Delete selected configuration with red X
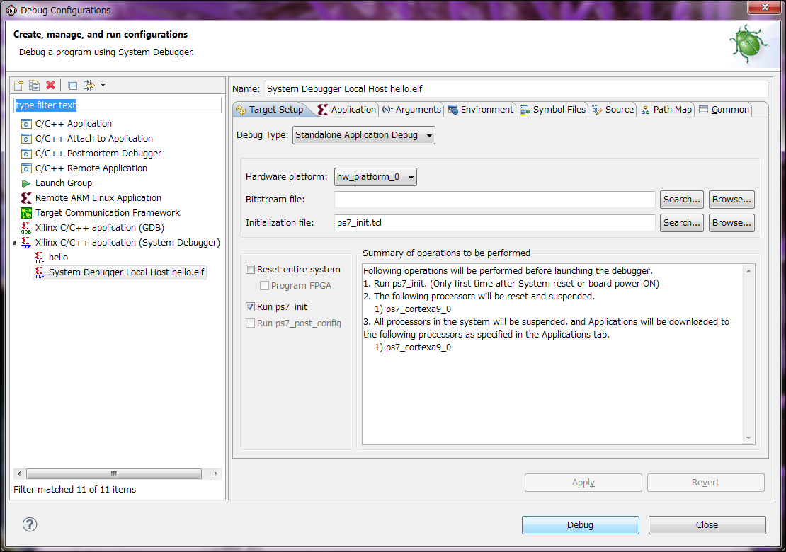This screenshot has width=786, height=552. point(50,85)
